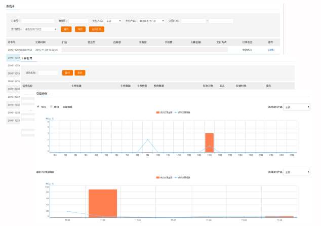The height and width of the screenshot is (226, 321).
Task: Open the 支付方式 dropdown
Action: pos(113,21)
